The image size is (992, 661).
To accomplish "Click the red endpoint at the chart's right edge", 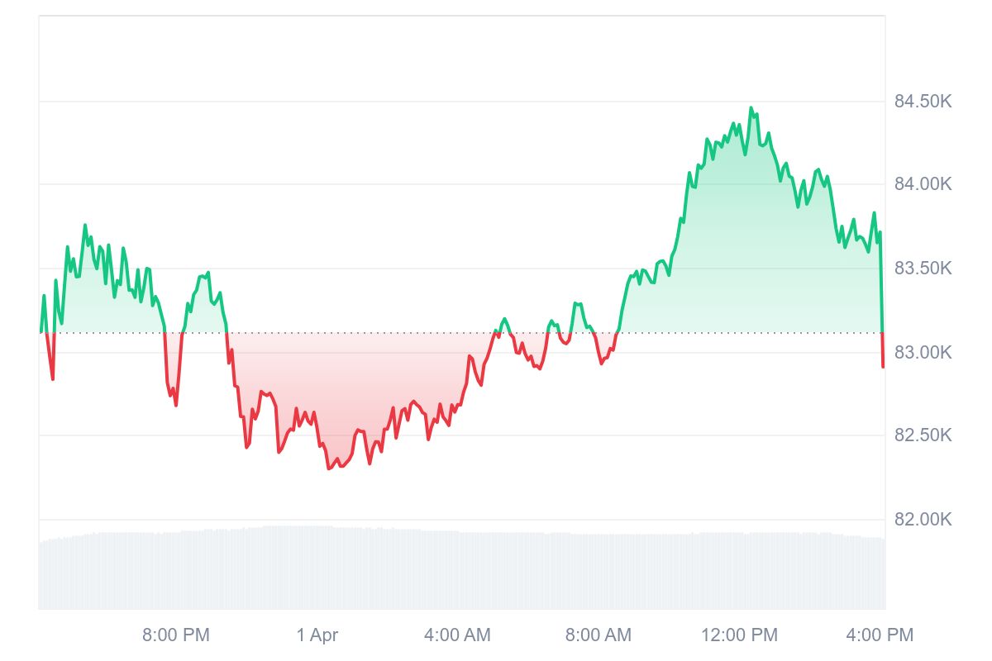I will point(883,366).
